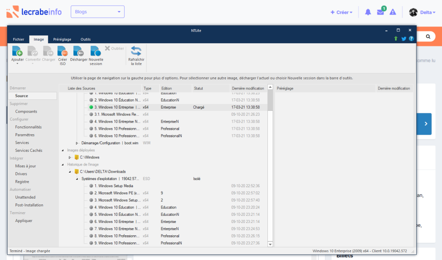Screen dimensions: 442x260
Task: Click the green update arrow icon
Action: (396, 39)
